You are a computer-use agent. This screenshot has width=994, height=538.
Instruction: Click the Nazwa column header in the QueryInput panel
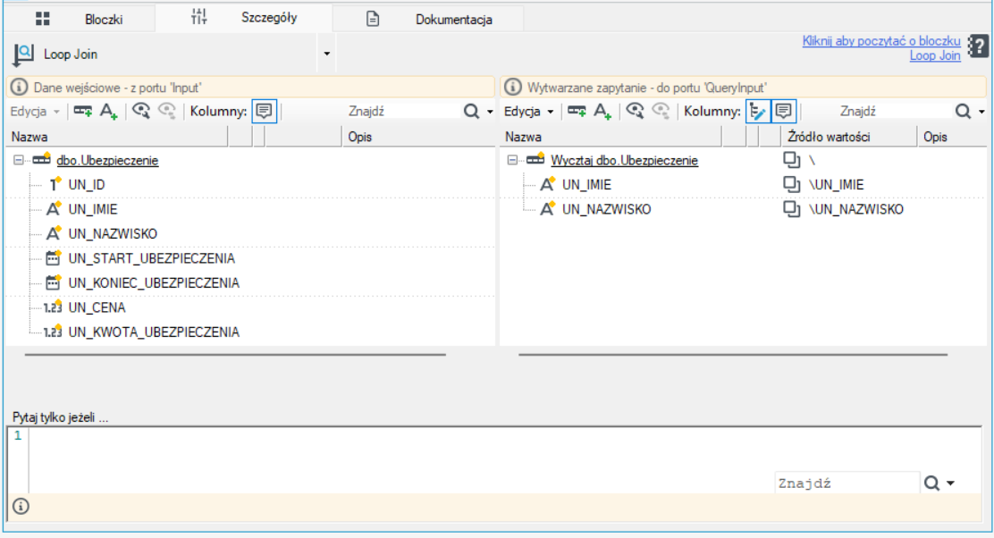point(611,137)
